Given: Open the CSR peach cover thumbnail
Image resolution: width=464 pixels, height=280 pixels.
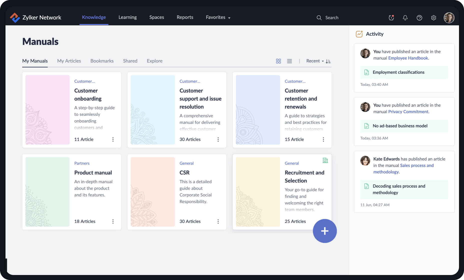Looking at the screenshot, I should click(x=153, y=192).
